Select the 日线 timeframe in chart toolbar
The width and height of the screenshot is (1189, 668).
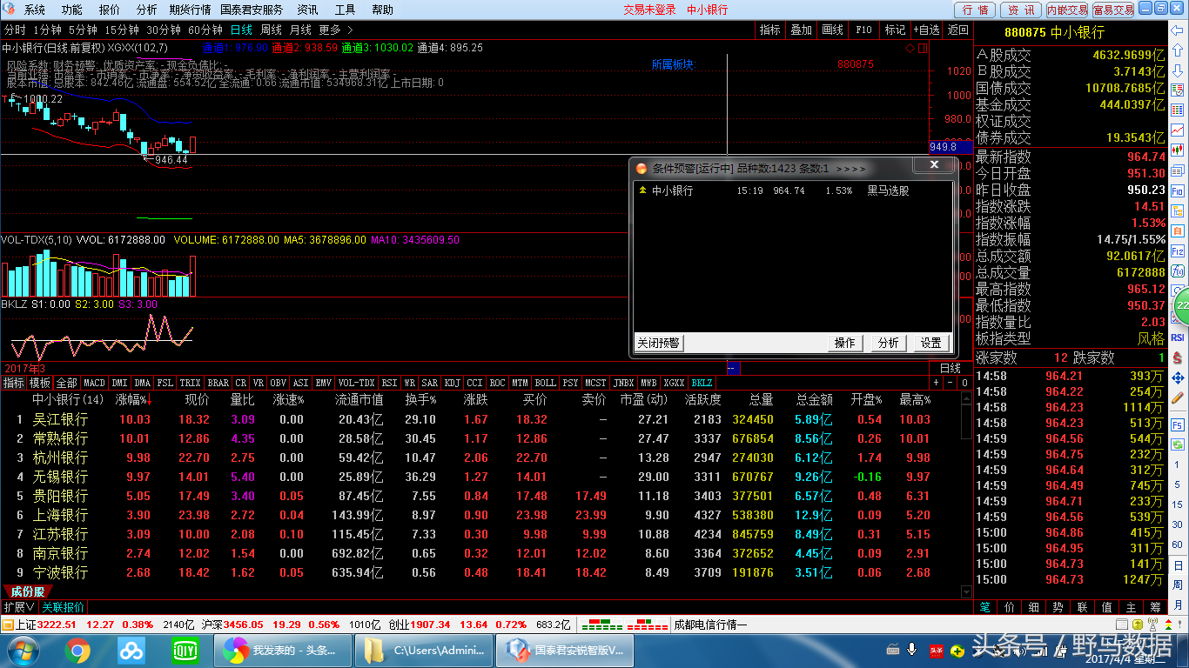click(241, 30)
